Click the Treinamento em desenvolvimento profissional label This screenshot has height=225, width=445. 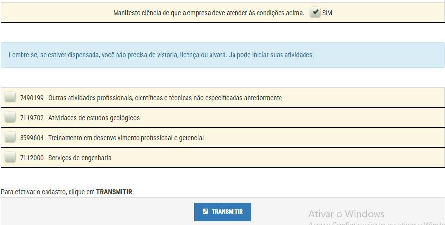pyautogui.click(x=112, y=138)
